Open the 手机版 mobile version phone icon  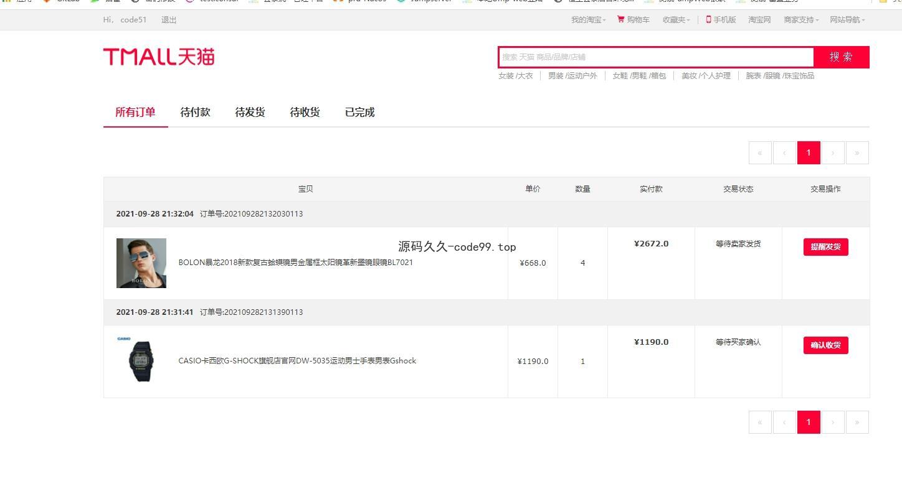click(x=721, y=19)
